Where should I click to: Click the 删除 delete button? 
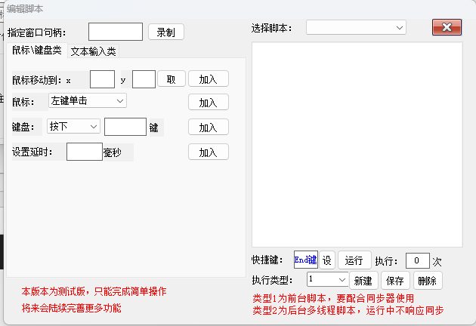tap(427, 281)
